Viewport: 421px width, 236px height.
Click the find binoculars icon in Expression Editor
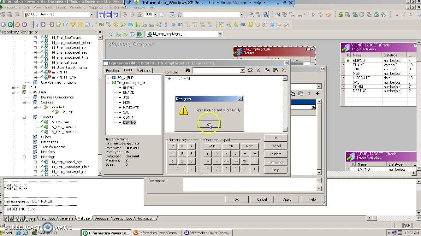[x=187, y=70]
